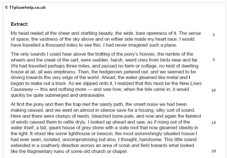Image resolution: width=228 pixels, height=158 pixels.
Task: Click line number 15 in margin
Action: click(x=214, y=123)
